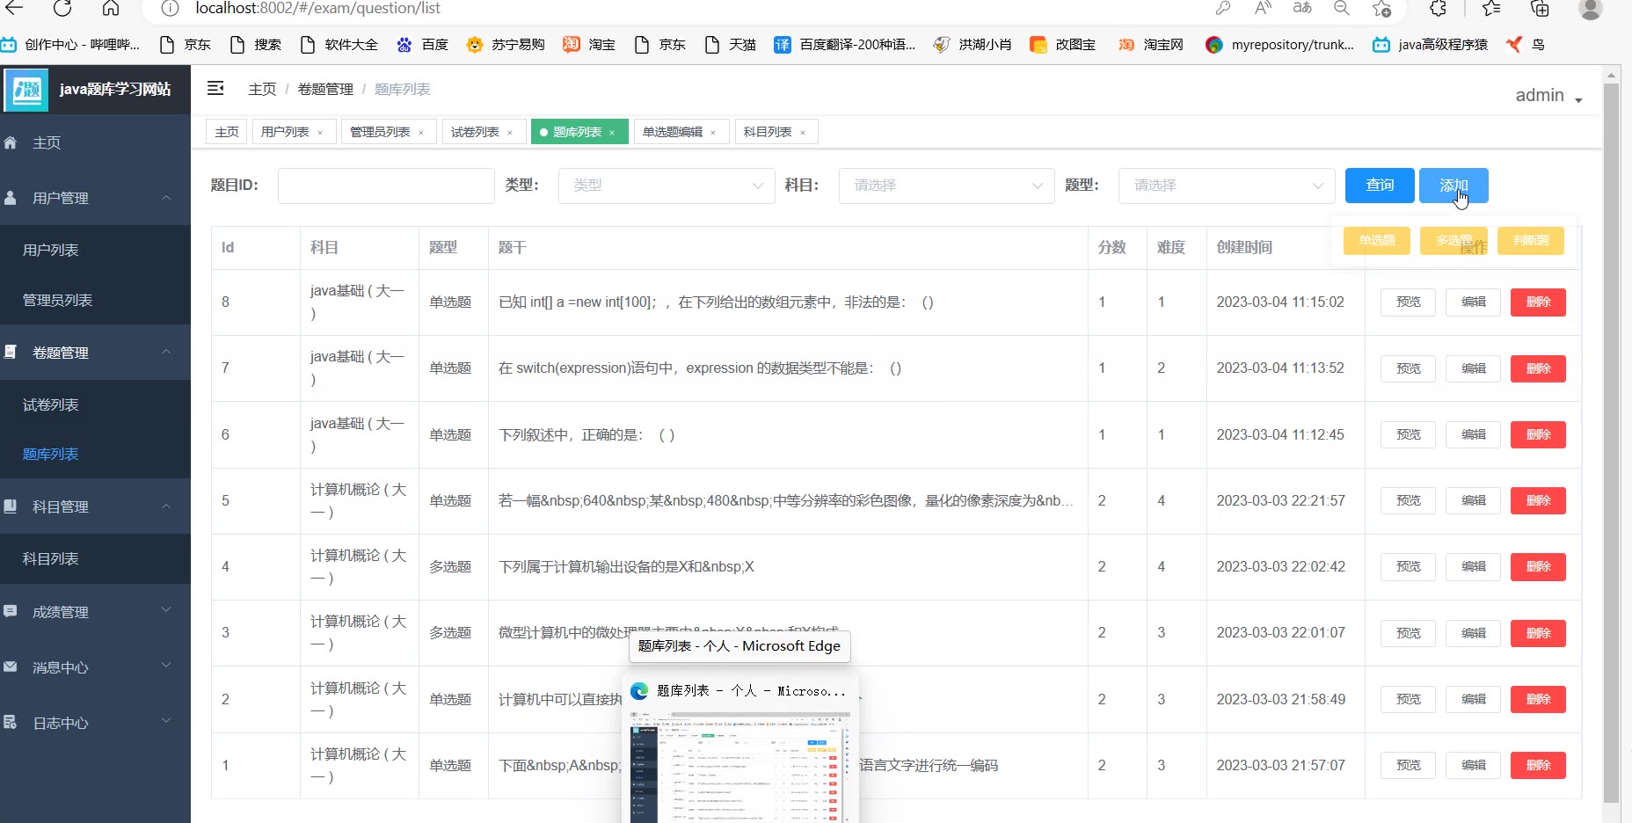
Task: Open the 科目 请选择 dropdown
Action: pos(946,186)
